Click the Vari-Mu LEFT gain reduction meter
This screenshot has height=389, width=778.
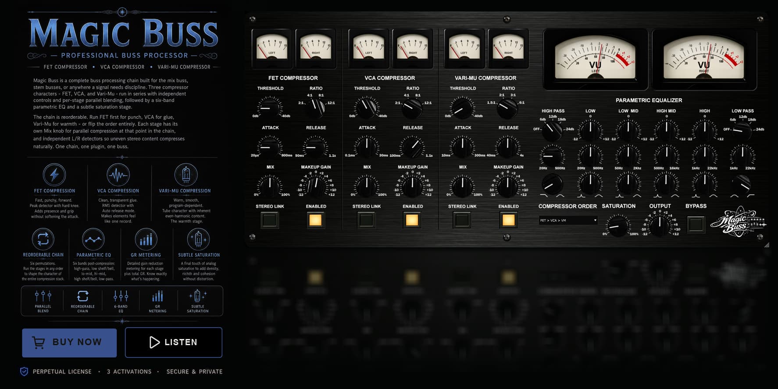(464, 48)
